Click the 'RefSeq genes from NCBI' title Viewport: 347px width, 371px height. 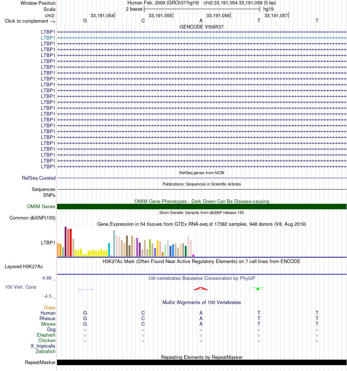202,173
